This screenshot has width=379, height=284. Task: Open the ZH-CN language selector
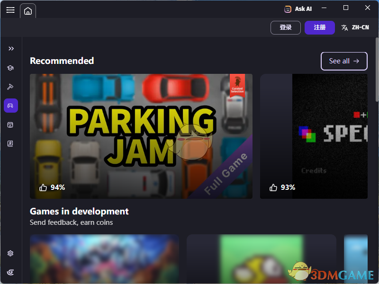(355, 27)
